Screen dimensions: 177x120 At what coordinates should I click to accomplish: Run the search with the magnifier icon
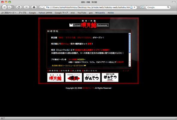[x=168, y=7]
